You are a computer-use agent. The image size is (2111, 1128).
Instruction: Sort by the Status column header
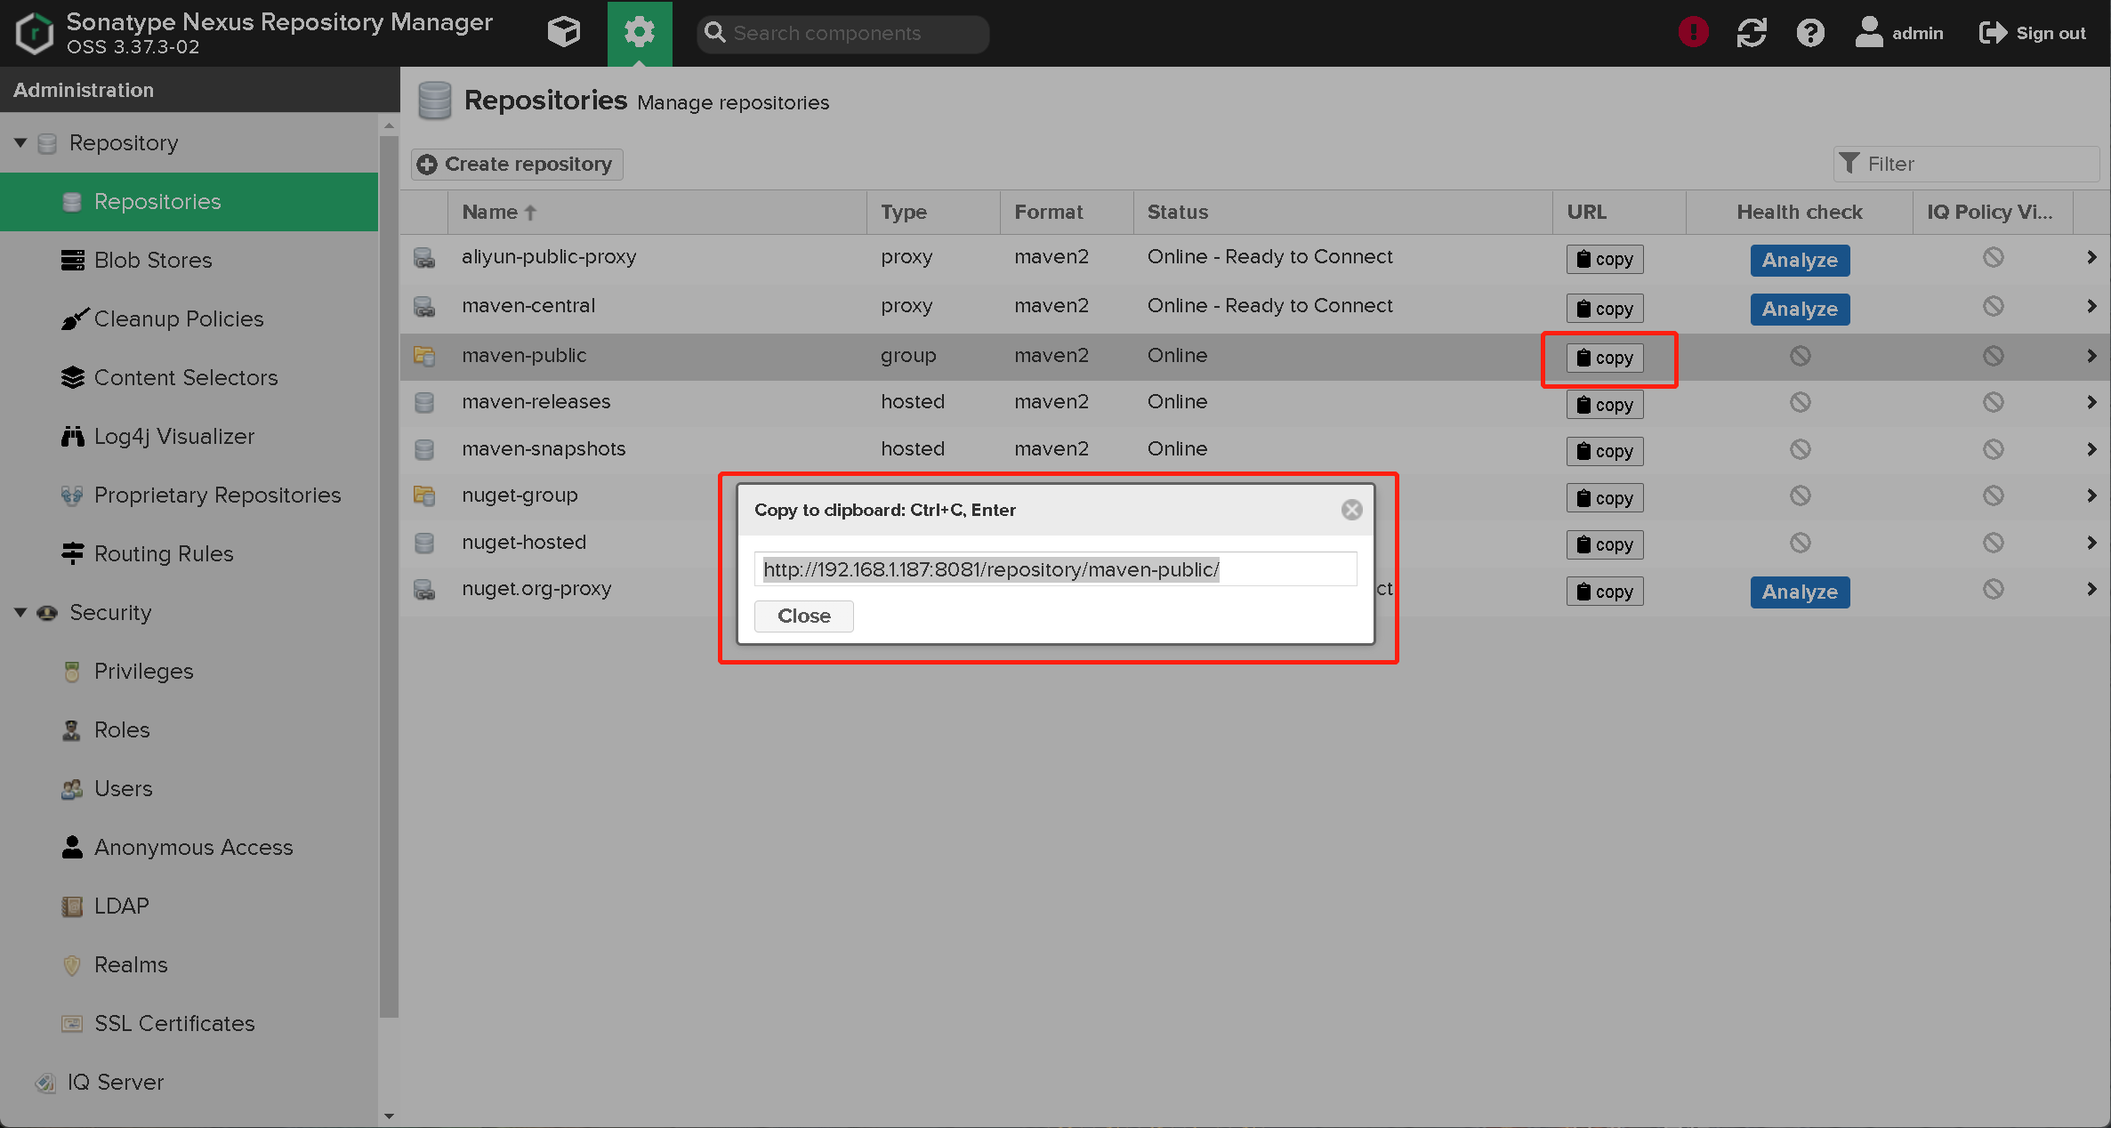(1343, 213)
